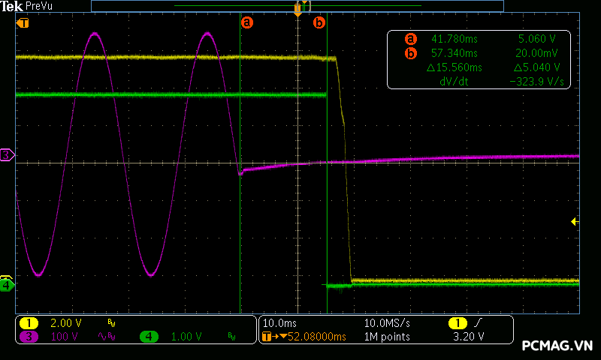601x360 pixels.
Task: Click the cursor 'b' marker on the graticule
Action: (319, 22)
